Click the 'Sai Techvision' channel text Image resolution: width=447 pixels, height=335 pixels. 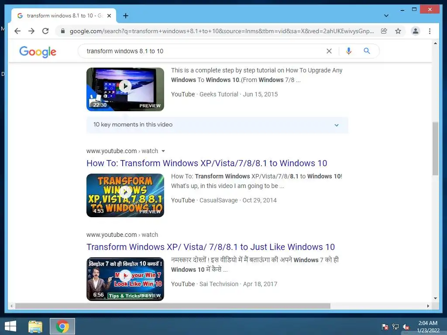[219, 284]
